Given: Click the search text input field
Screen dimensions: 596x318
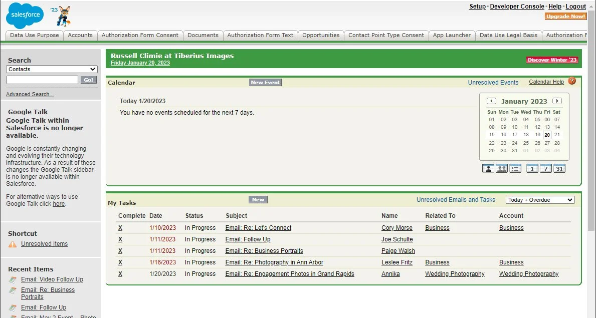Looking at the screenshot, I should coord(42,80).
